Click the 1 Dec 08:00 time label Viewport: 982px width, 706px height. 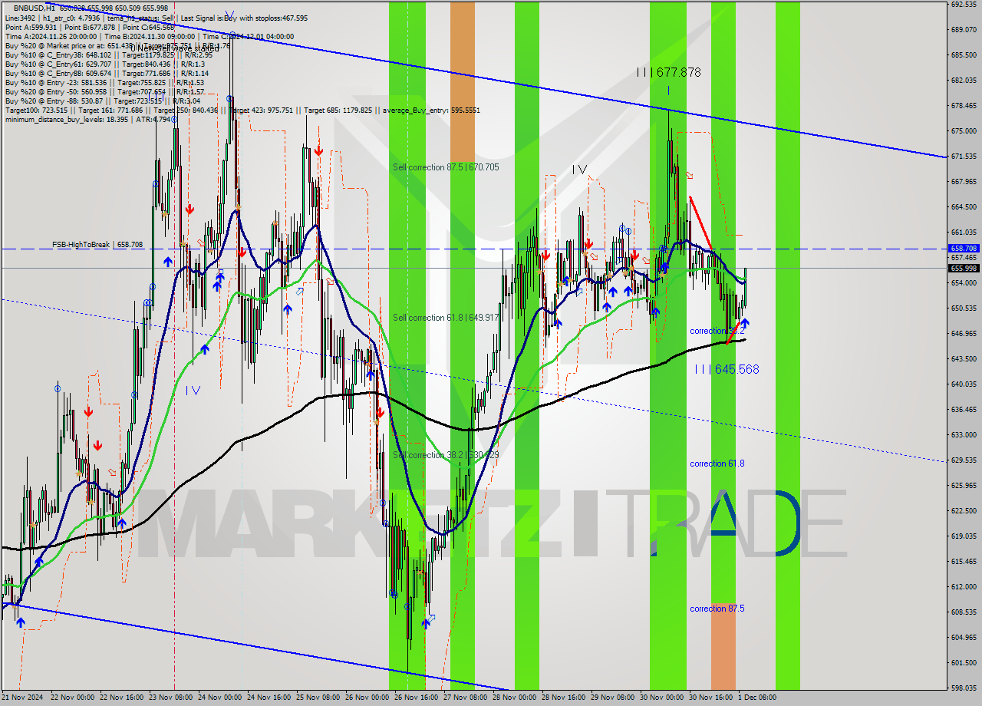[x=757, y=698]
